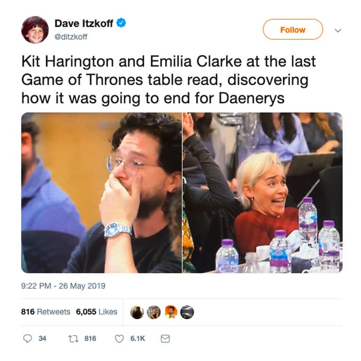Open Dave Itzkoff's profile avatar

(35, 30)
